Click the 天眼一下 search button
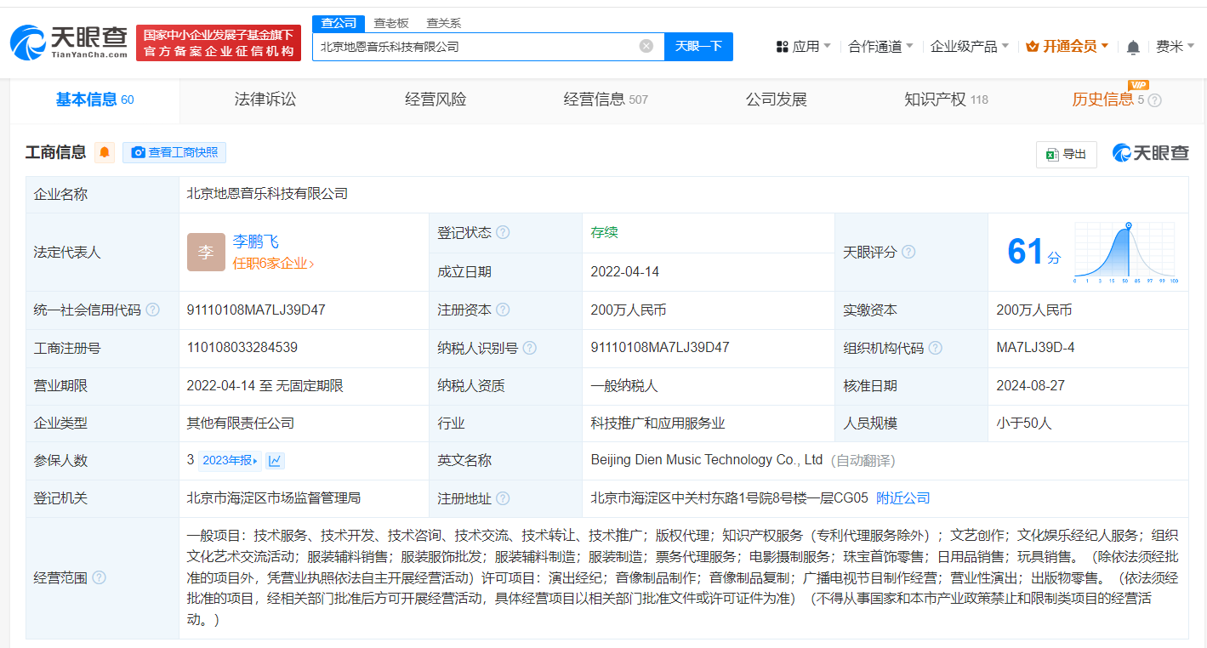 [x=697, y=46]
